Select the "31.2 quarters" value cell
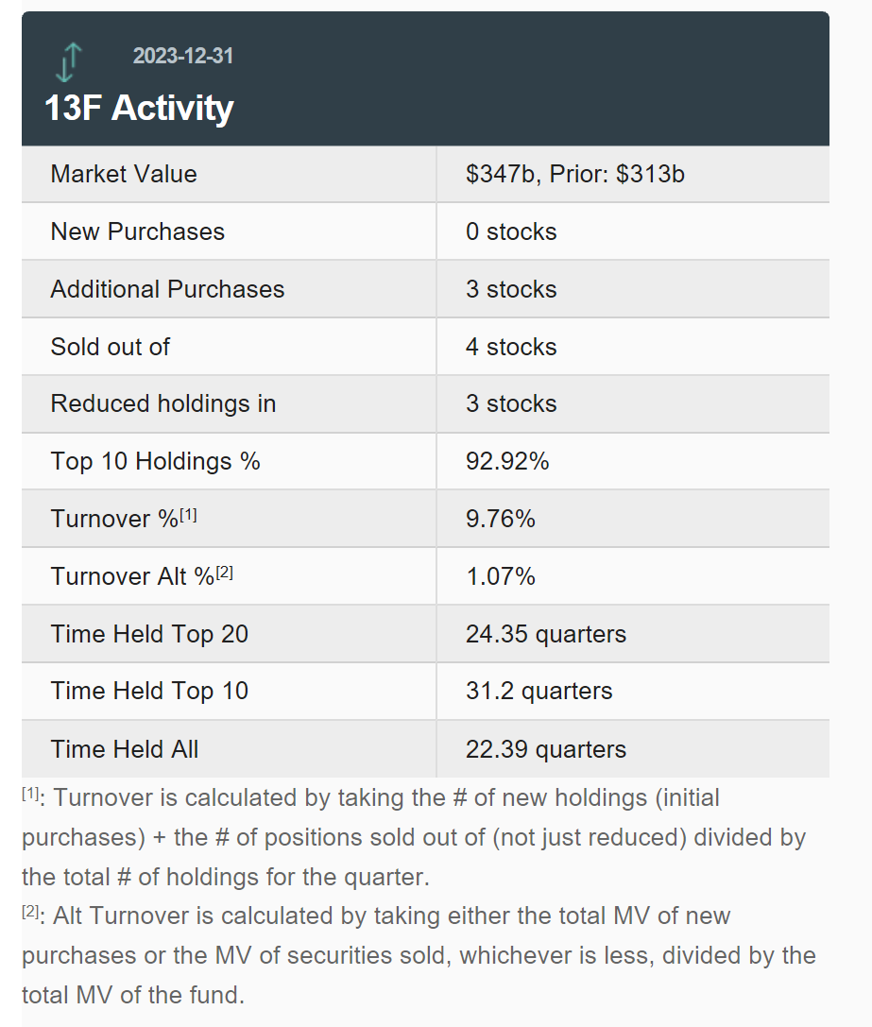The width and height of the screenshot is (872, 1027). 539,691
